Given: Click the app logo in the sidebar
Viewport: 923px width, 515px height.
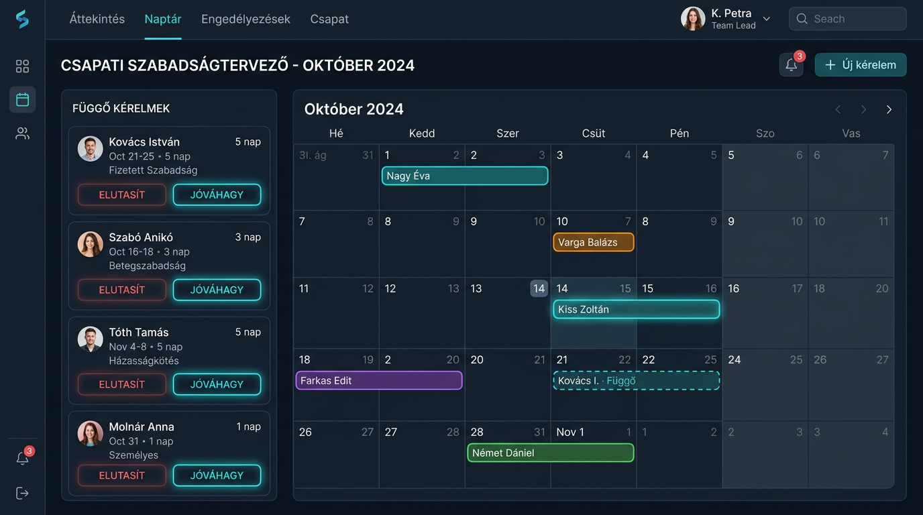Looking at the screenshot, I should tap(22, 19).
